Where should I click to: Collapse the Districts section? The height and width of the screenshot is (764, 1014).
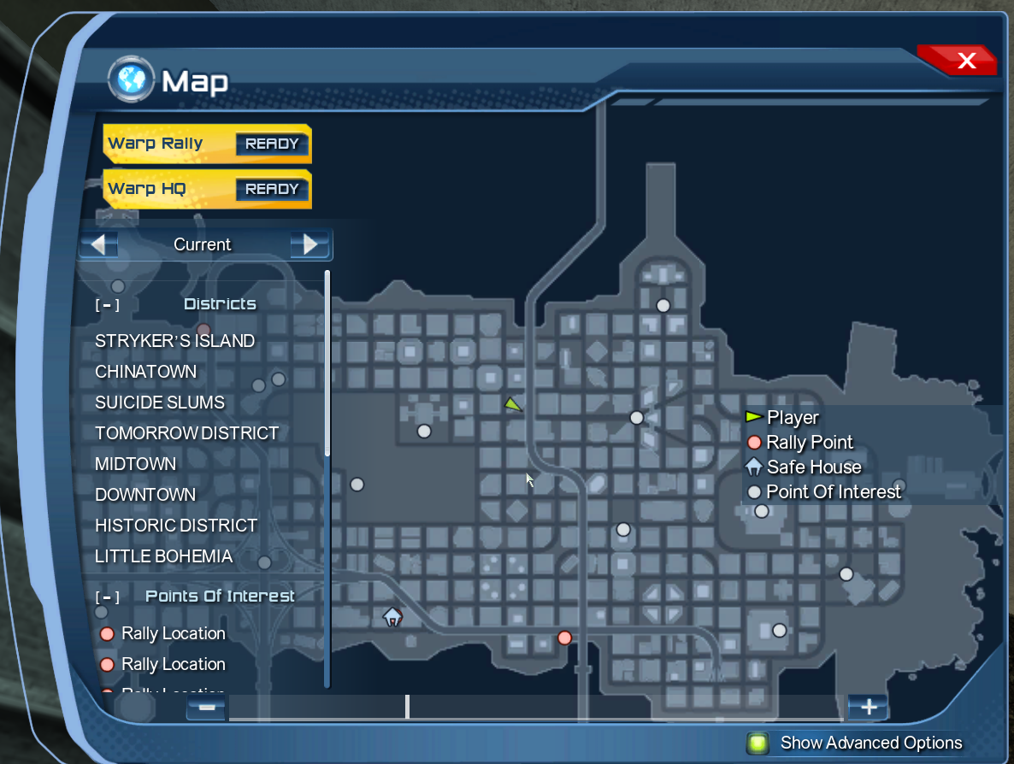pos(108,304)
